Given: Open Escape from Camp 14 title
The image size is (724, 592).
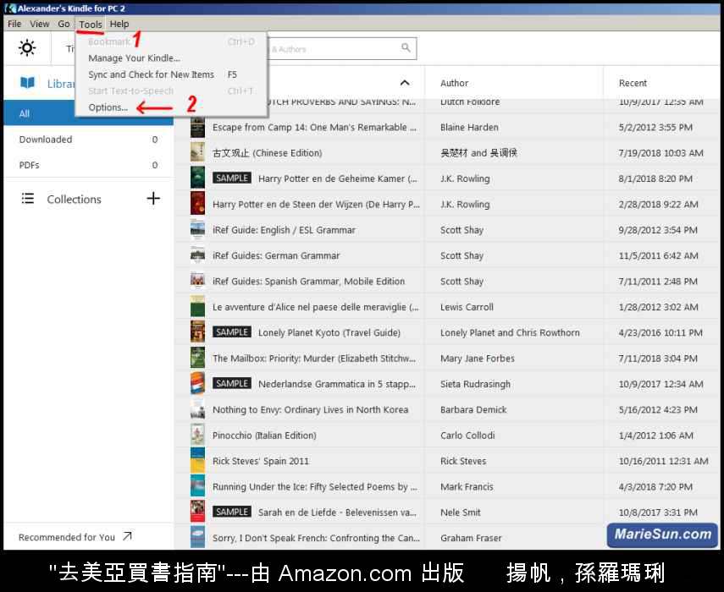Looking at the screenshot, I should [x=314, y=127].
